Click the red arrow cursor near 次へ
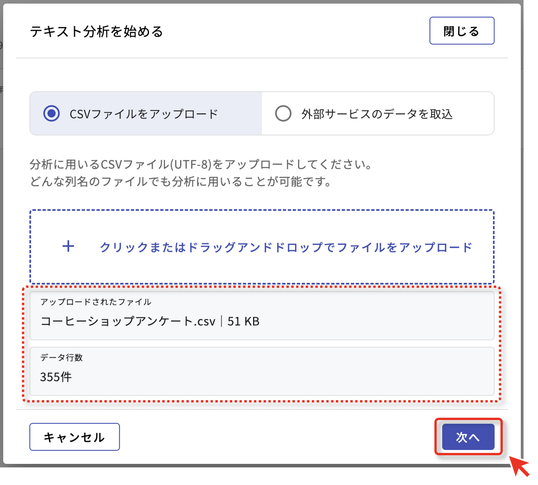 (518, 467)
